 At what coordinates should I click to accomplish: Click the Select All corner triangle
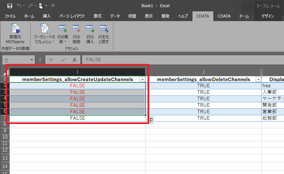(6, 73)
